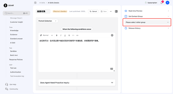Apply strikethrough formatting
173x94 pixels.
69,35
